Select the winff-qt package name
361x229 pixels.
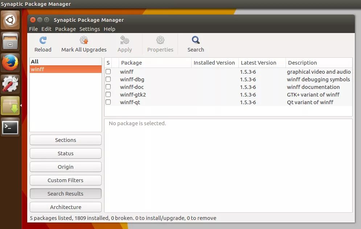130,102
